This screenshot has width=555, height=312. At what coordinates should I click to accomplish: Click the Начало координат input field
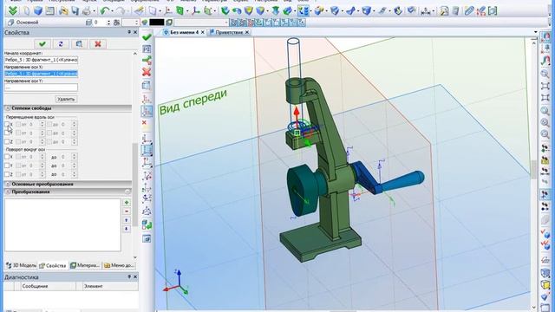click(x=41, y=60)
